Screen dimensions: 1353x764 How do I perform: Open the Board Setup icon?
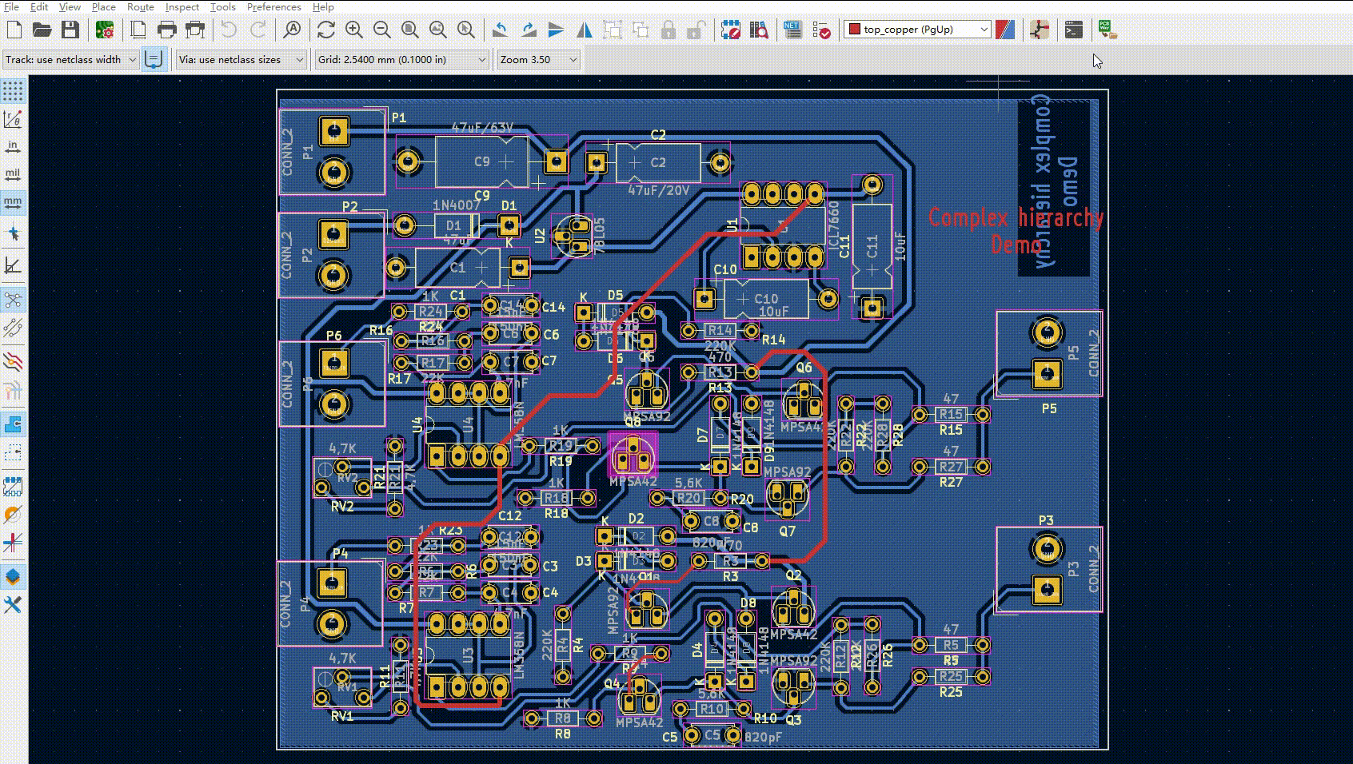(x=104, y=30)
